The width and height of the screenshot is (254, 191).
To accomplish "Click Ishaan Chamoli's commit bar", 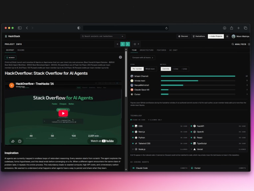I will (198, 76).
